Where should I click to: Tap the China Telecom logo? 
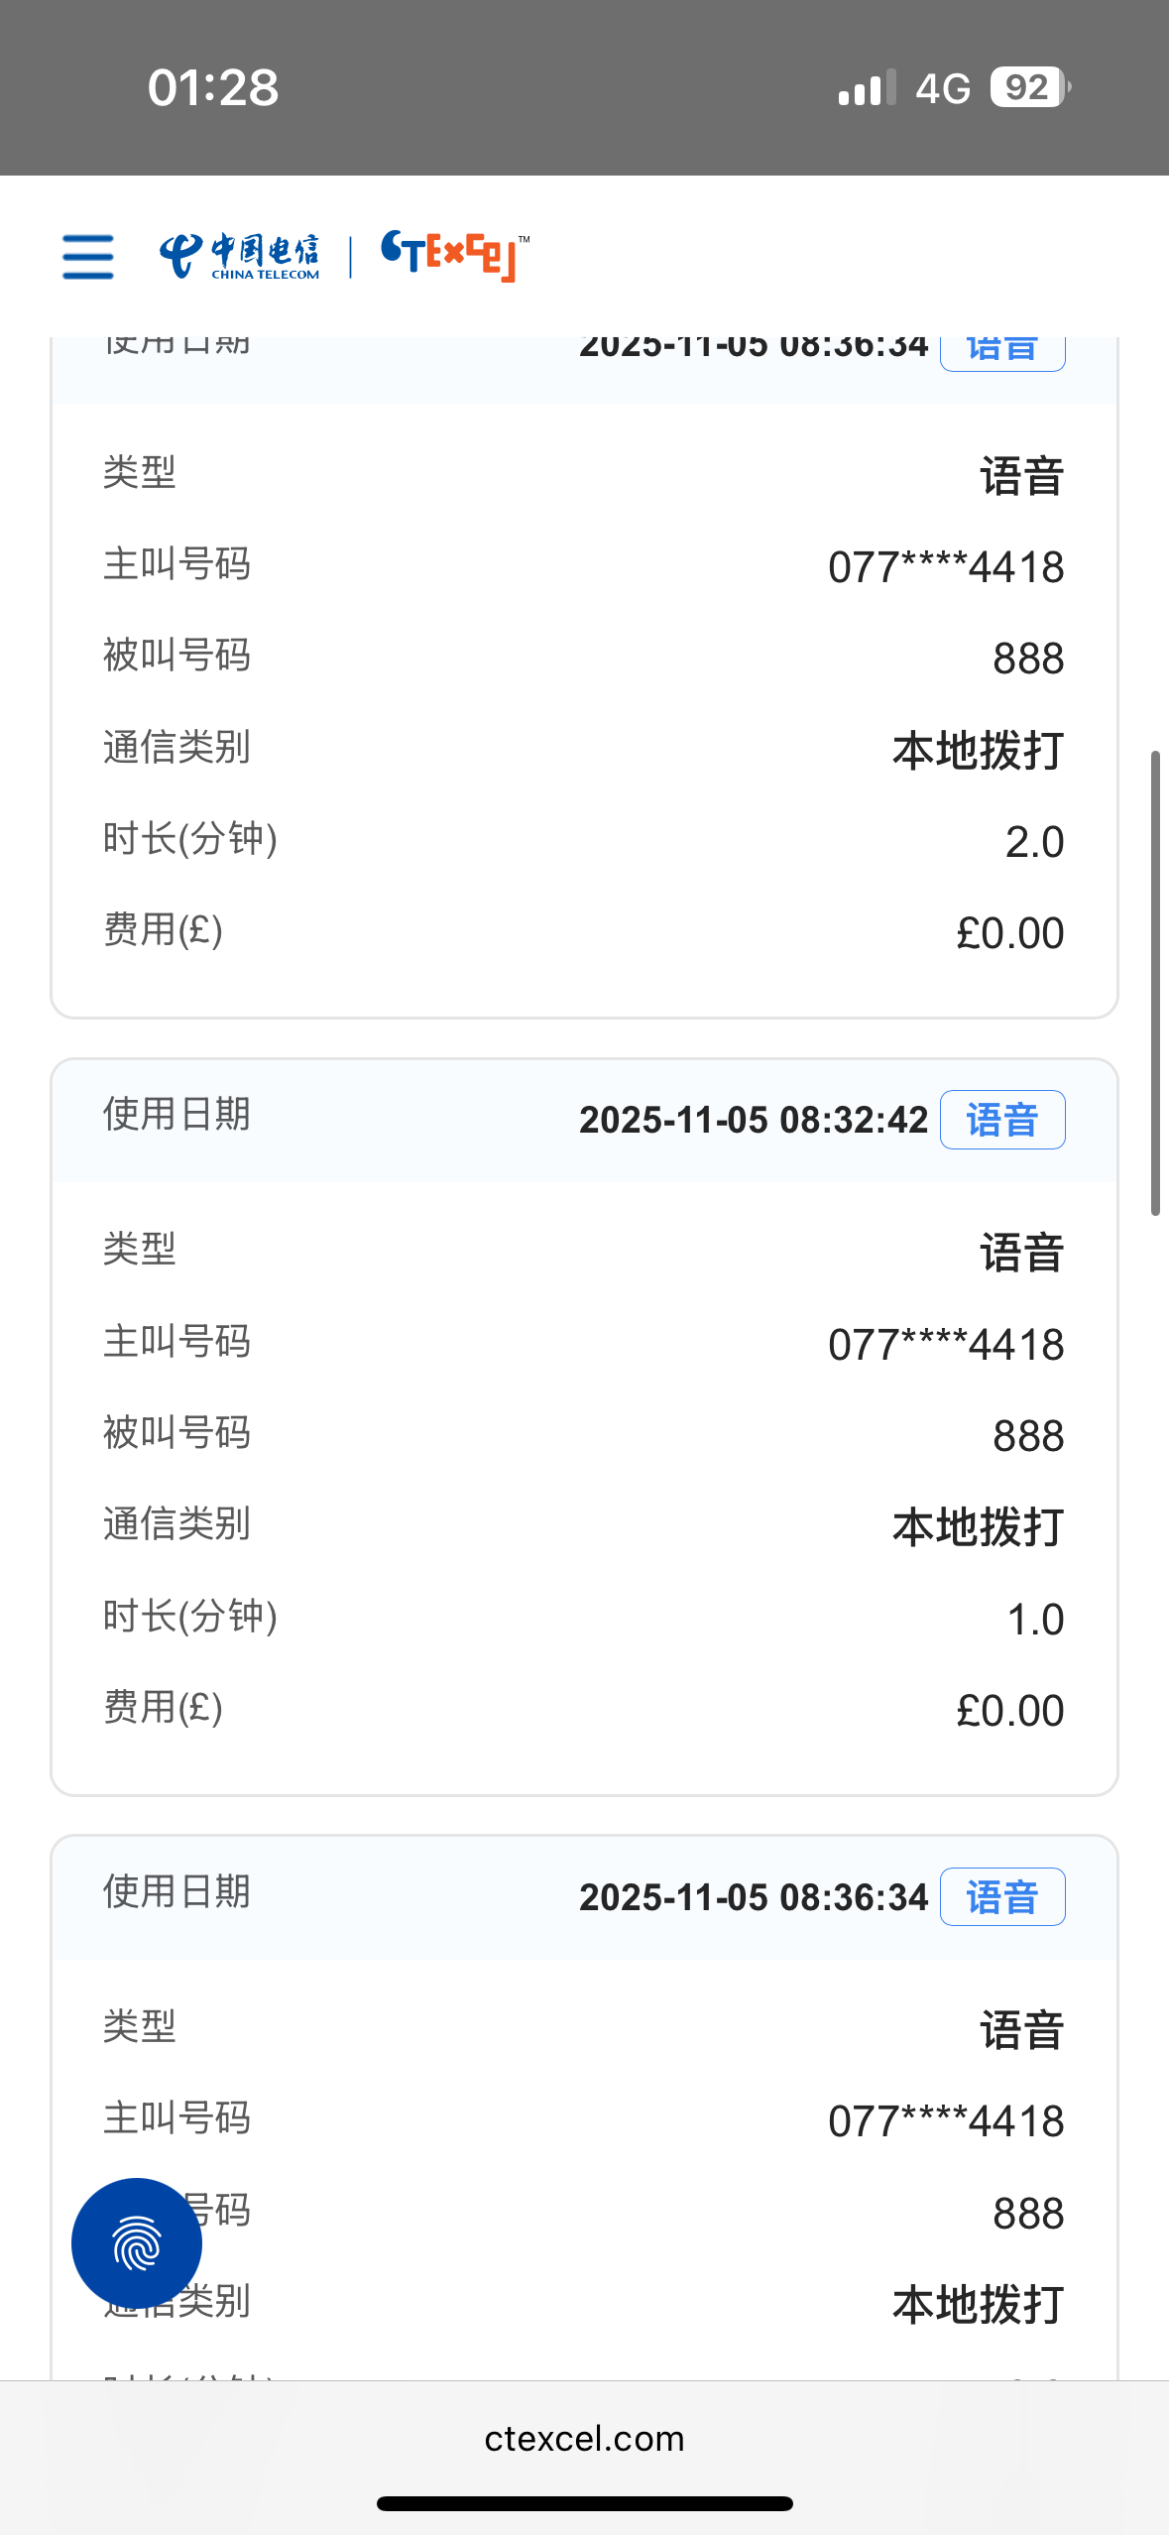(240, 257)
